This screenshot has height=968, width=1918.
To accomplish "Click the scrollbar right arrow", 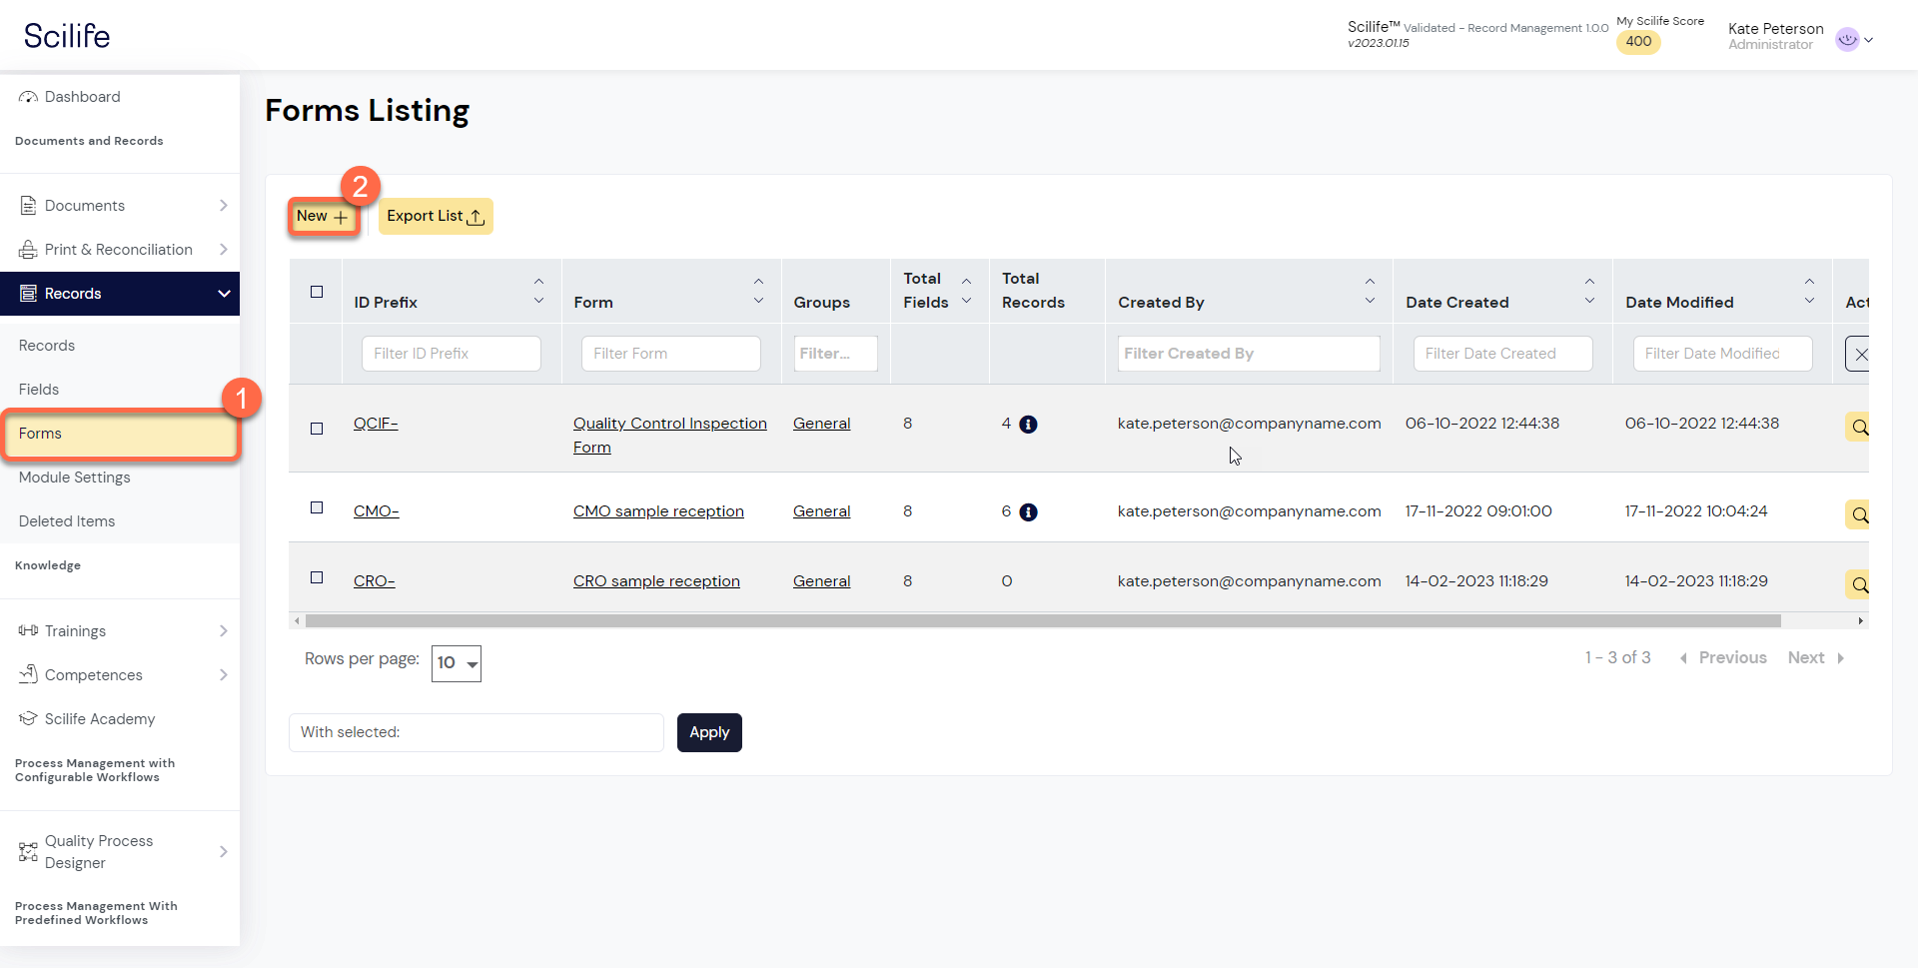I will pyautogui.click(x=1860, y=621).
